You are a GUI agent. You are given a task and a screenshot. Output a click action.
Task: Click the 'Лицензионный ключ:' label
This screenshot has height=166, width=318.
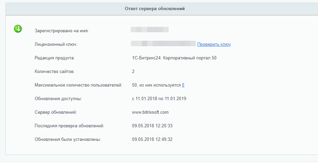[x=56, y=44]
